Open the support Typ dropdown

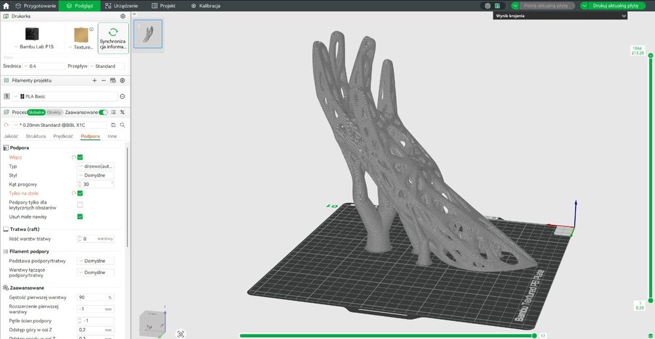[x=96, y=166]
